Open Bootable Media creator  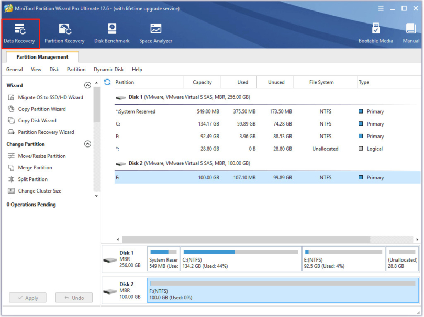[376, 32]
